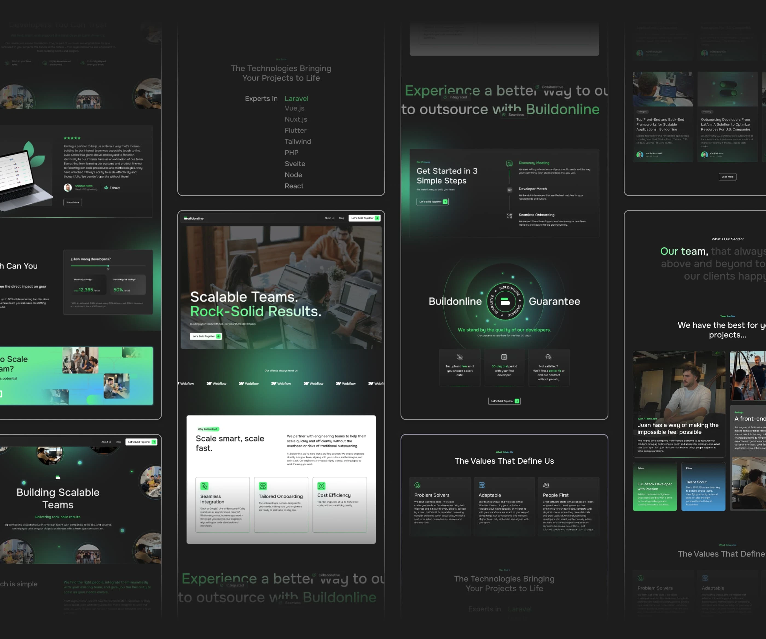Click the calendar icon above '30-day trial'
The height and width of the screenshot is (639, 766).
[504, 357]
